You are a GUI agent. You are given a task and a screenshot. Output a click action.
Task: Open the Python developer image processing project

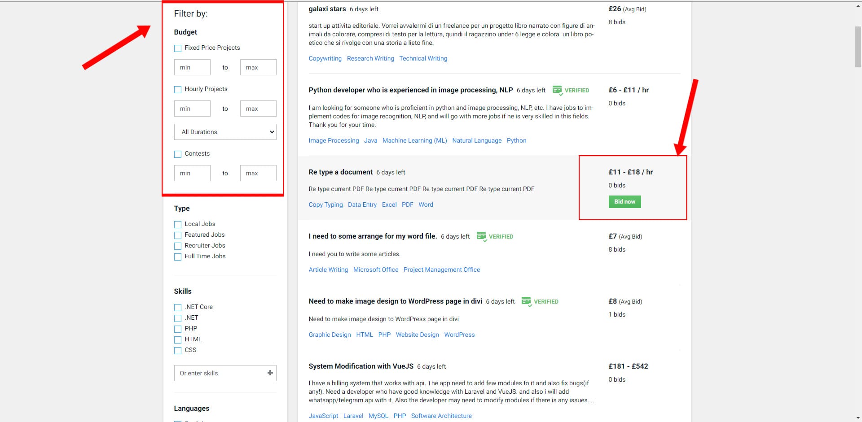coord(410,90)
